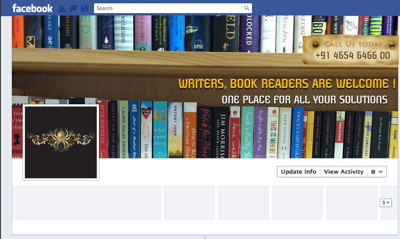
Task: Expand the dropdown arrow beside gear
Action: click(380, 172)
